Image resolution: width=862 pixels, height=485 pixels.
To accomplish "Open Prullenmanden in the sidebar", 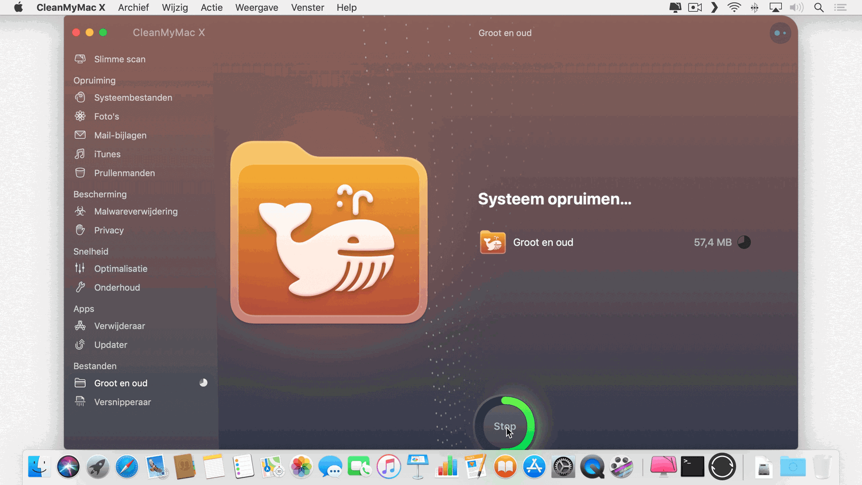I will point(124,173).
